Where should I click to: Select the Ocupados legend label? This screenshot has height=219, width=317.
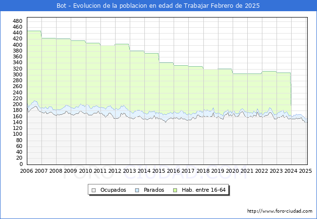[x=113, y=190]
